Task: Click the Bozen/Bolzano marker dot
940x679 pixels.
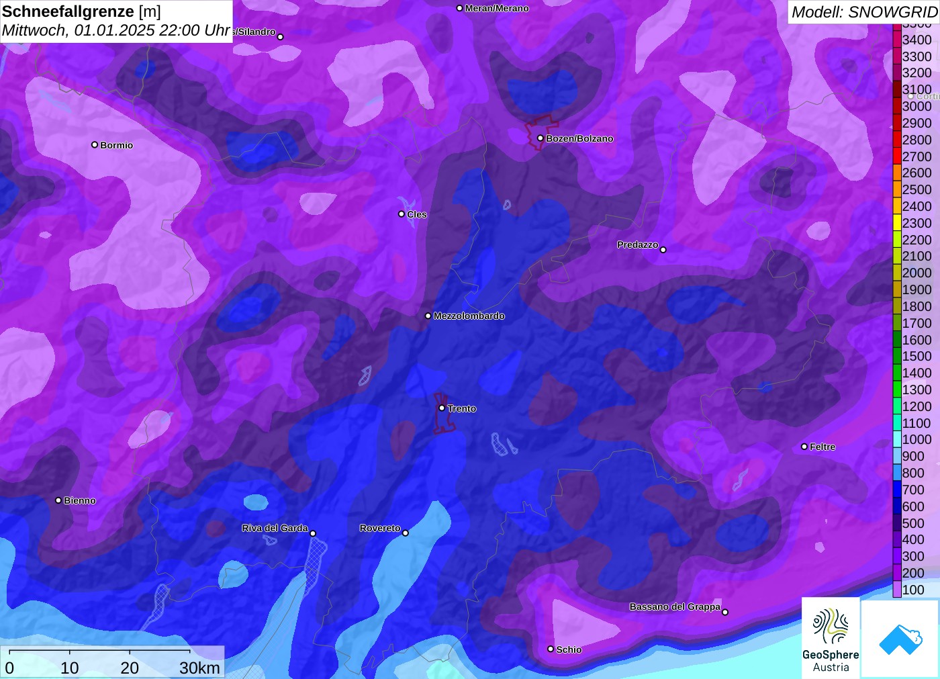Action: (540, 138)
